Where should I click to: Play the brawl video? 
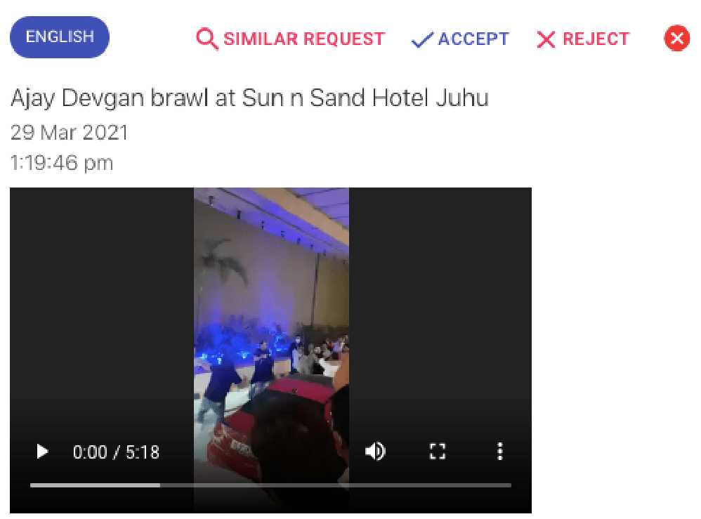coord(42,452)
